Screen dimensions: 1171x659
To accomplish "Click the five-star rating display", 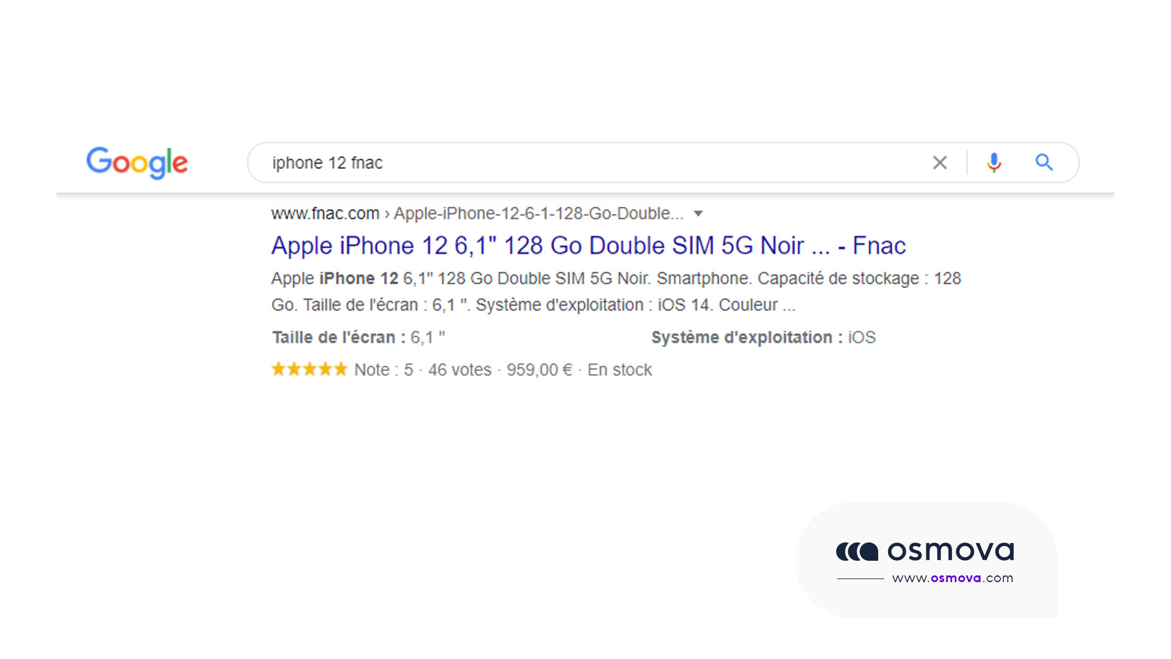I will coord(309,369).
